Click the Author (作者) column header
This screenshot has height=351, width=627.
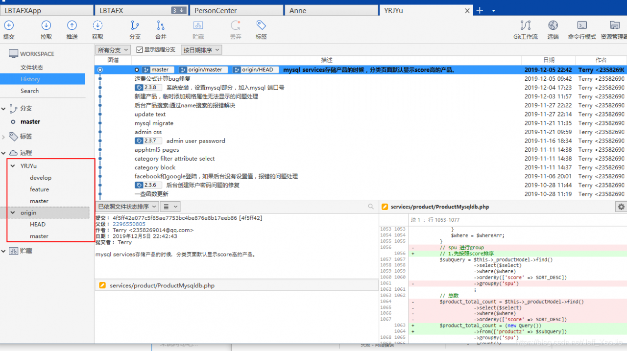coord(601,60)
